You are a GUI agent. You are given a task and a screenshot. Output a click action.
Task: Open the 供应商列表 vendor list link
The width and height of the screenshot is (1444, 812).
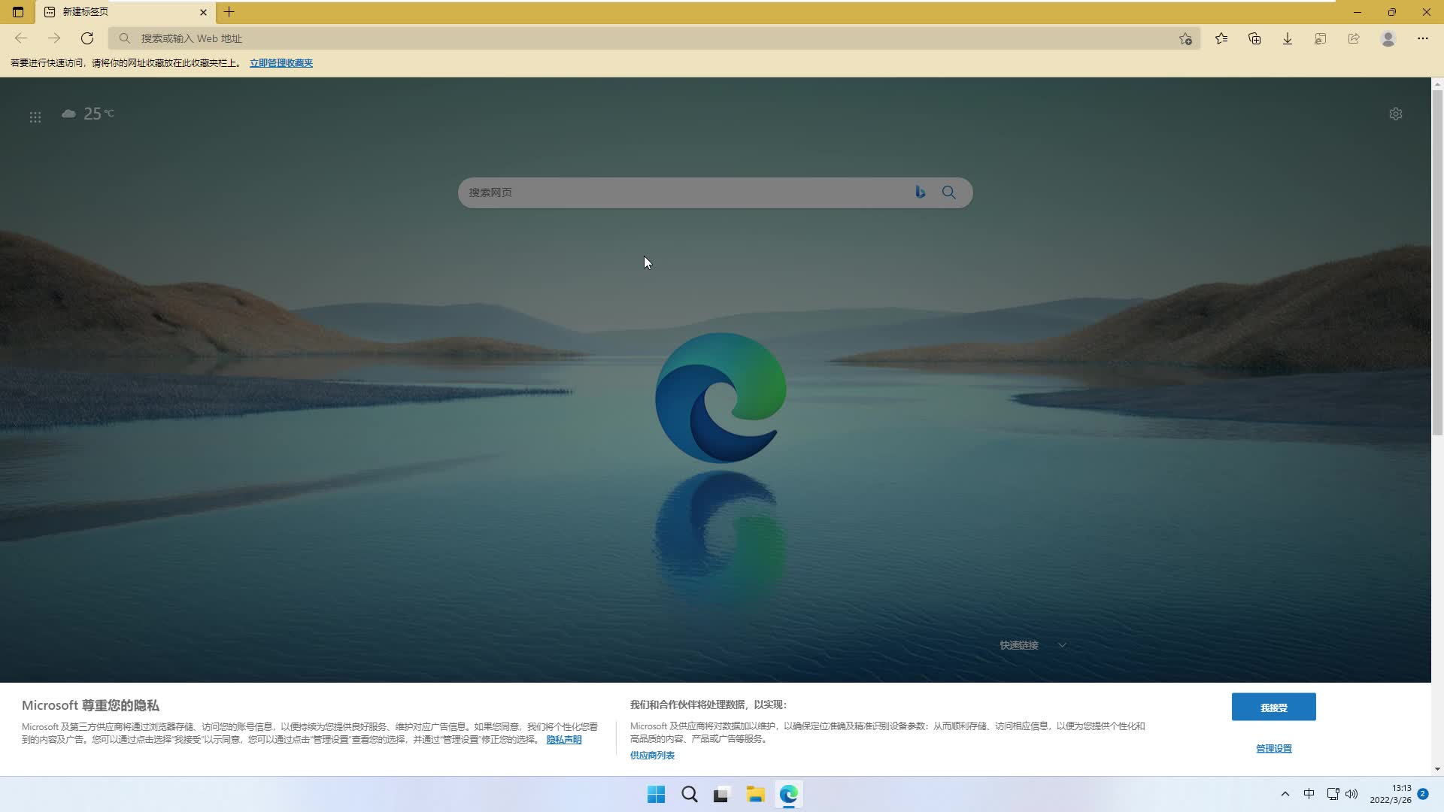click(x=652, y=756)
